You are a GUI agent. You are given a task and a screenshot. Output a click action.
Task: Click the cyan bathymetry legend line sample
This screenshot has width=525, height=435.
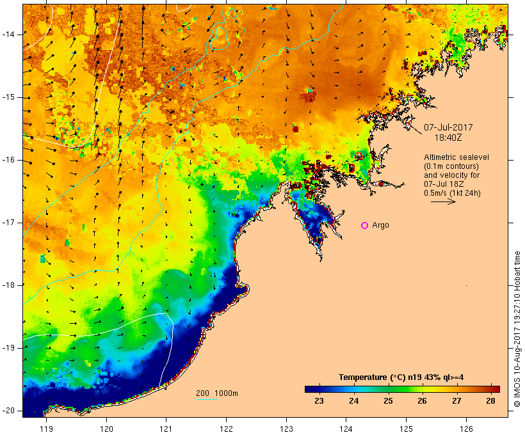pos(207,399)
